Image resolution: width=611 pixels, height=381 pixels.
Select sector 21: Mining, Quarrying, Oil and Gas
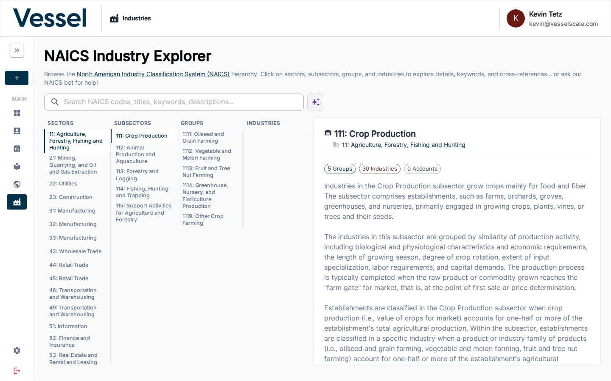point(76,165)
